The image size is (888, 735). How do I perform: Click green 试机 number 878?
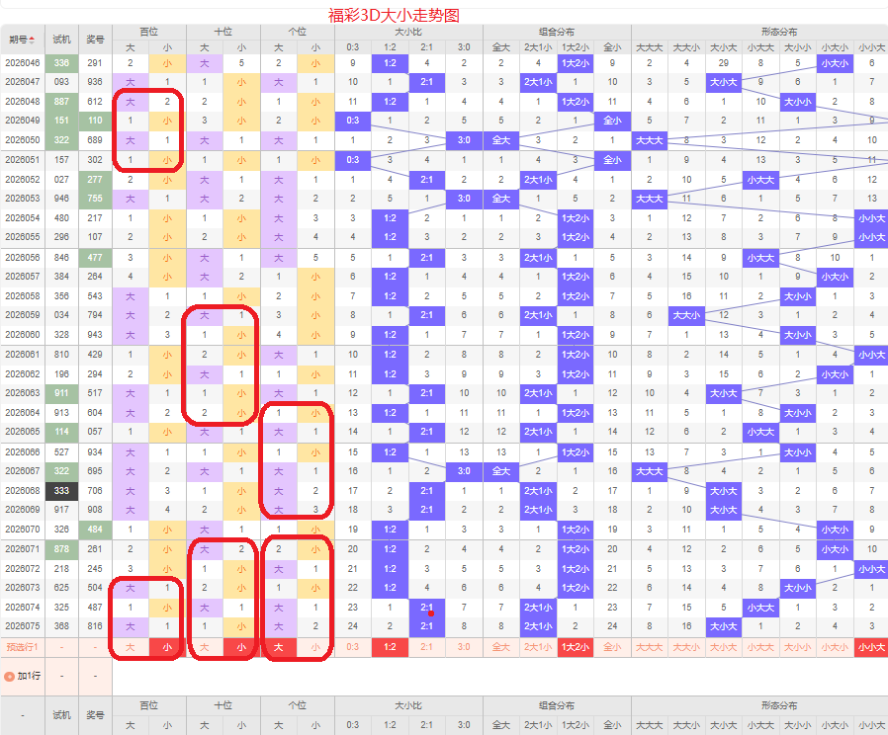(x=61, y=549)
